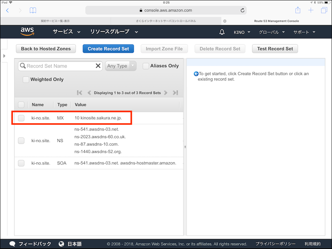
Task: Toggle the Weighted Only checkbox
Action: (x=26, y=79)
